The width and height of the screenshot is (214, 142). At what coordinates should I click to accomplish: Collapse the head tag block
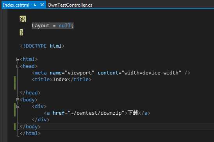[18, 66]
